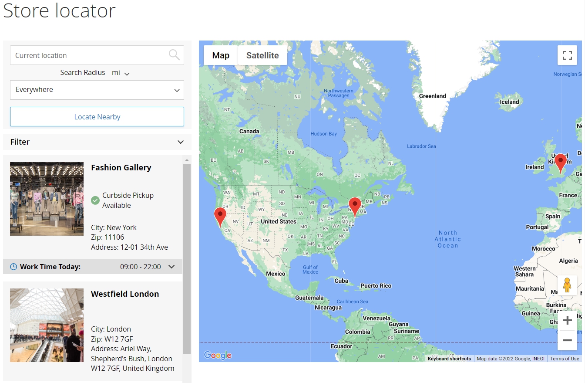Click the 'Zip: 11106' text
Screen dimensions: 585x383
(108, 237)
